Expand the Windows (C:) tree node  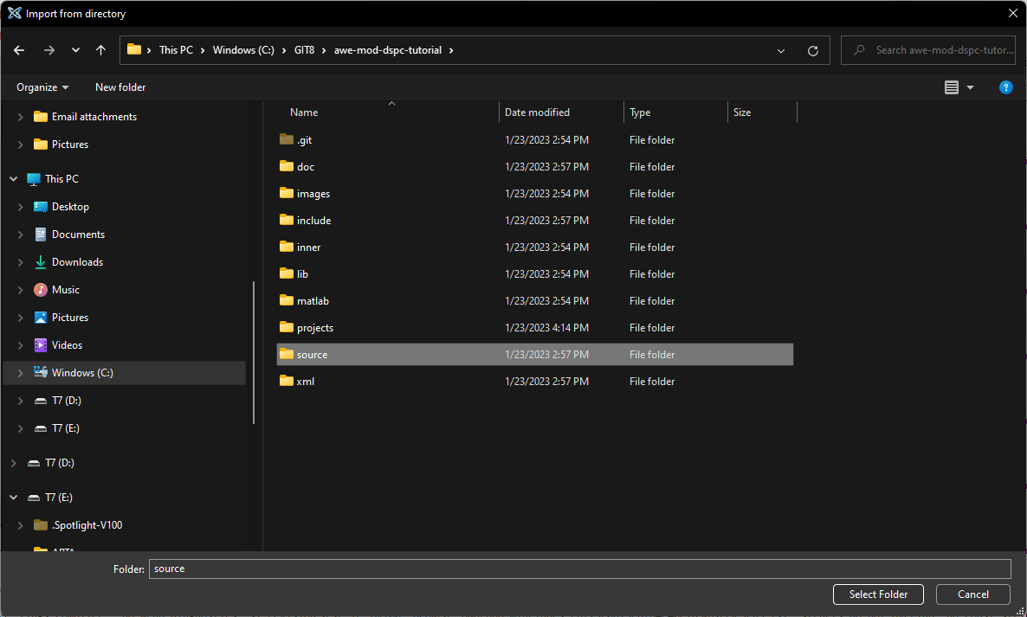tap(20, 373)
